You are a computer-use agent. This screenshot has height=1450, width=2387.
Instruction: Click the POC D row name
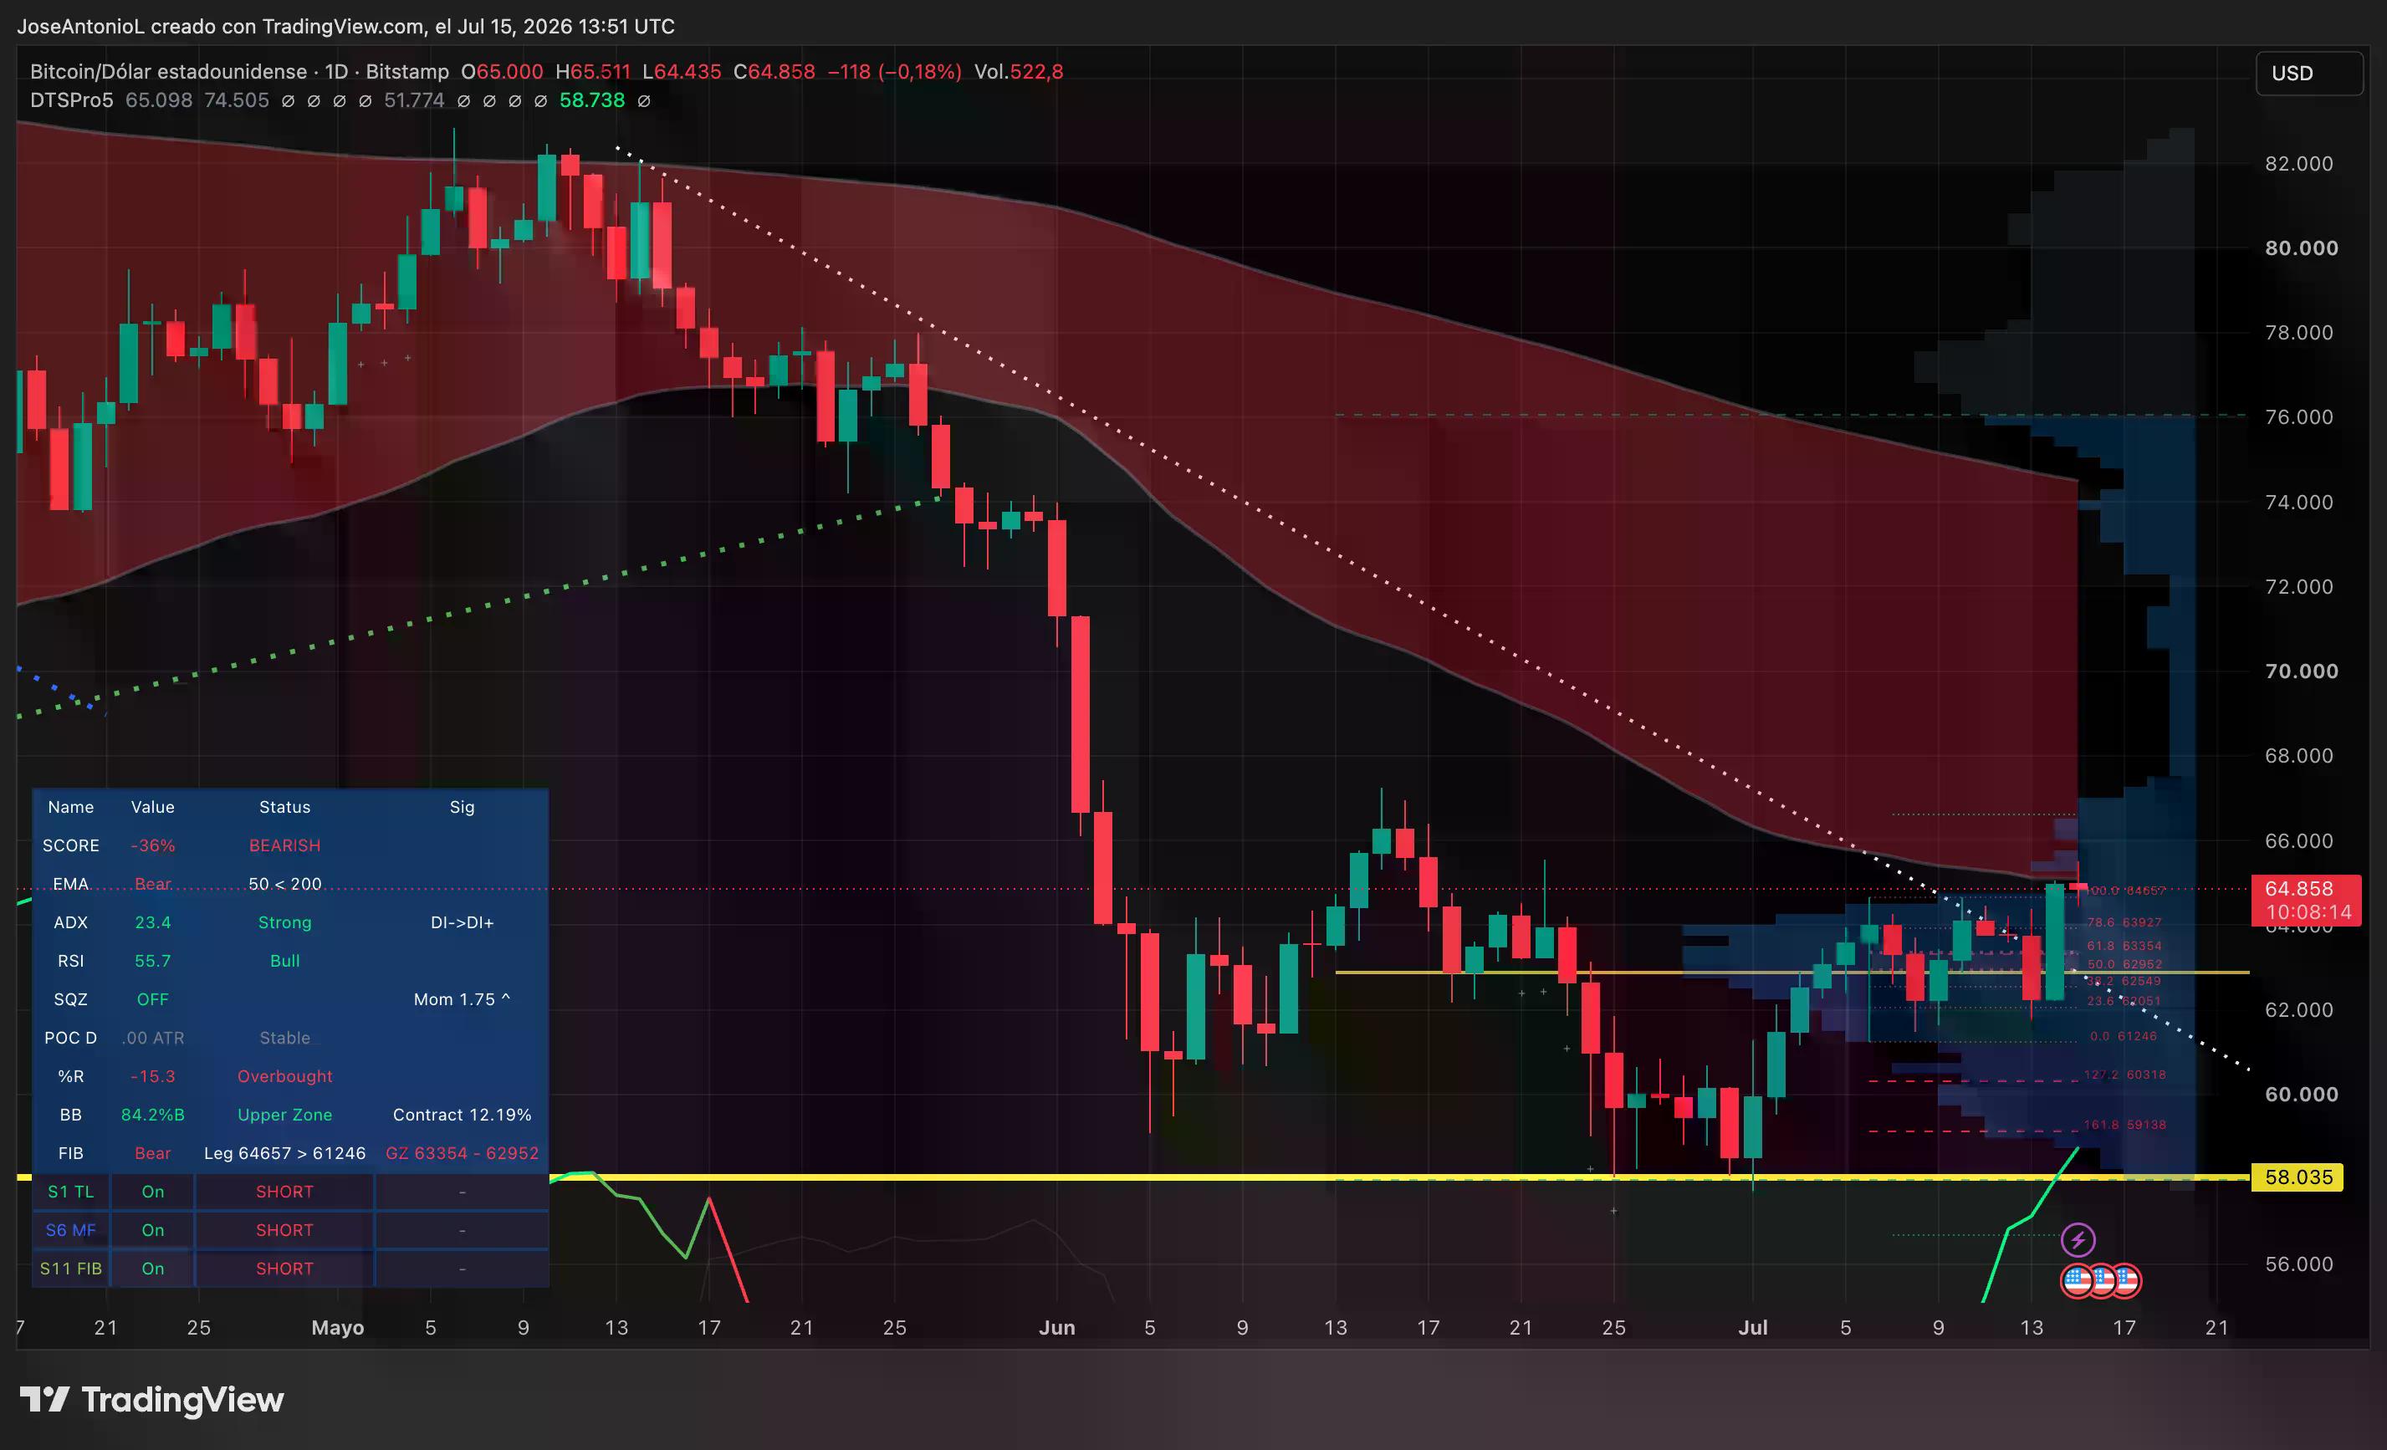coord(71,1039)
